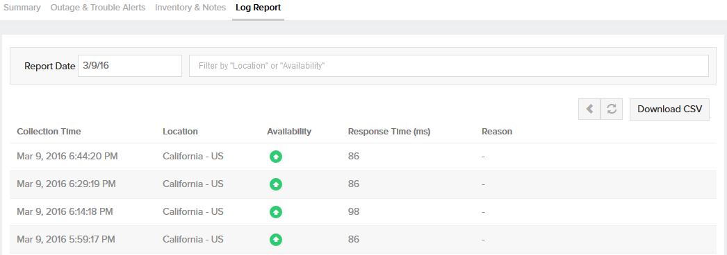Select the Mar 9, 2016 6:29:19 PM entry
This screenshot has height=255, width=727.
pos(363,184)
